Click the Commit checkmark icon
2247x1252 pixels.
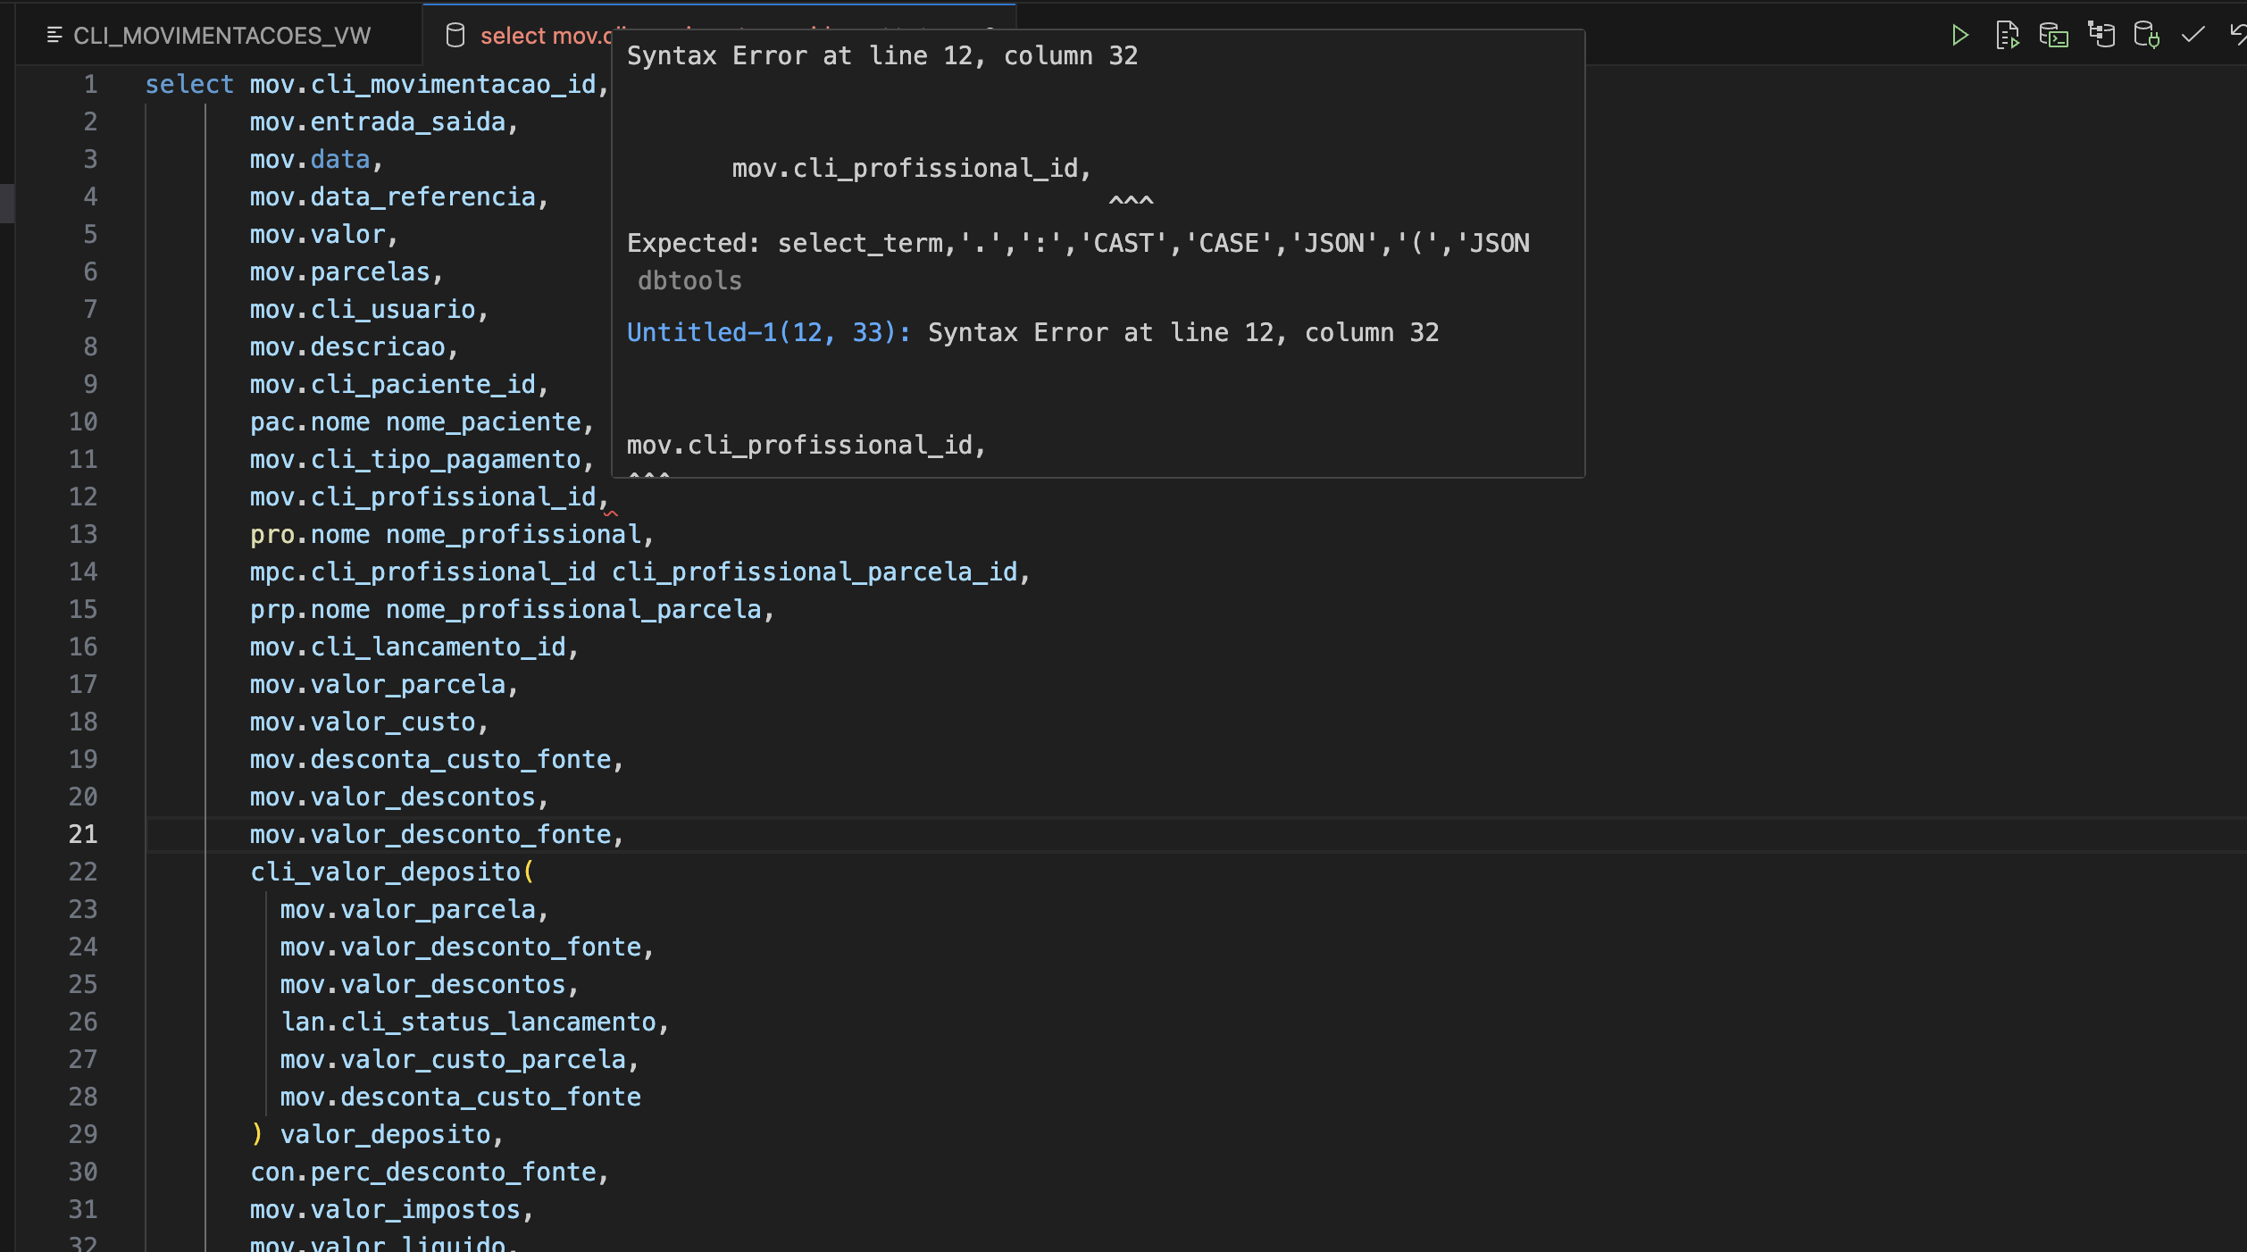2193,36
